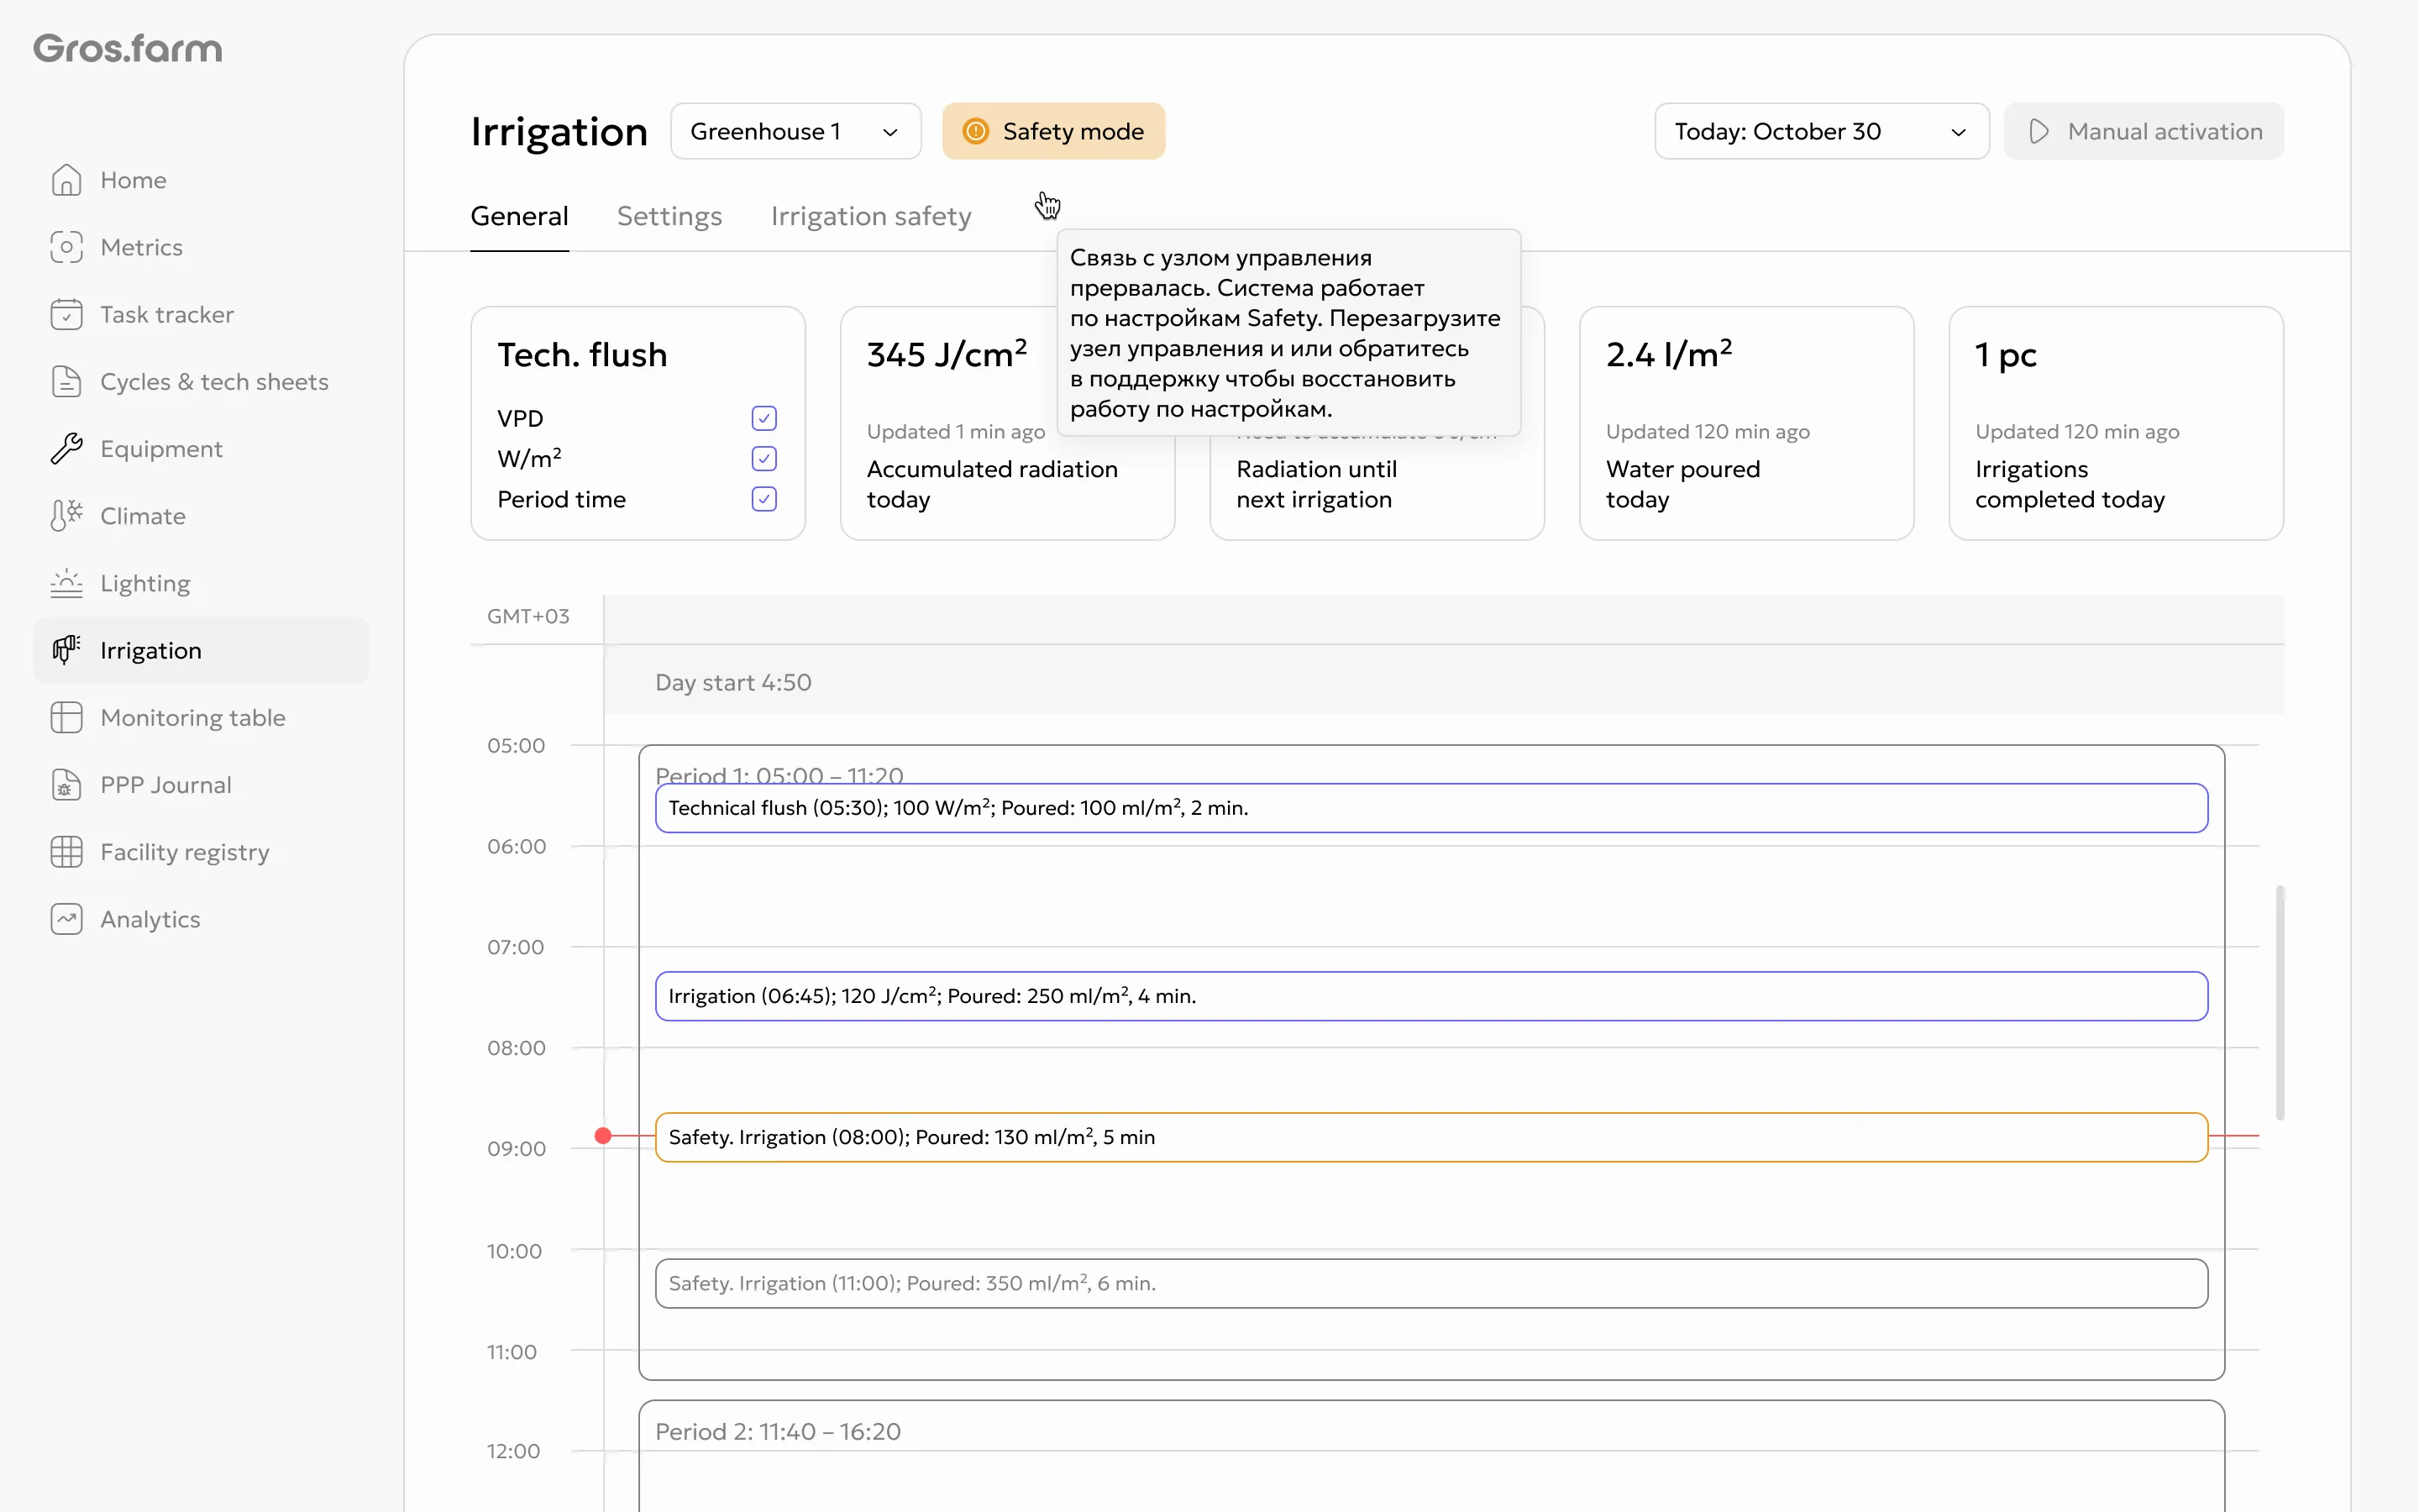Open Cycles & tech sheets section
Image resolution: width=2419 pixels, height=1512 pixels.
tap(201, 381)
